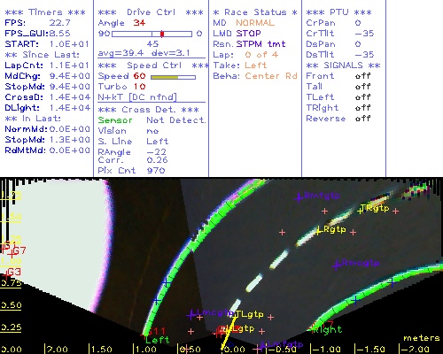Click the TLeft signal off value
Screen dimensions: 443x354
[362, 97]
